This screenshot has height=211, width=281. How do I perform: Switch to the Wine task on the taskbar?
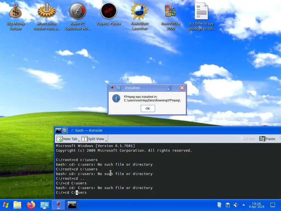(x=58, y=205)
